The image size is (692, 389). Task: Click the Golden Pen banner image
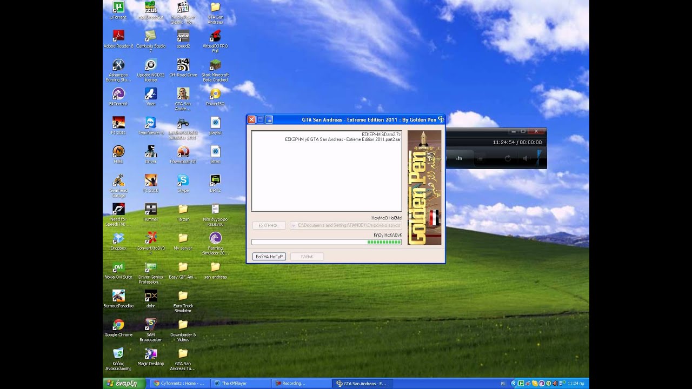tap(424, 187)
